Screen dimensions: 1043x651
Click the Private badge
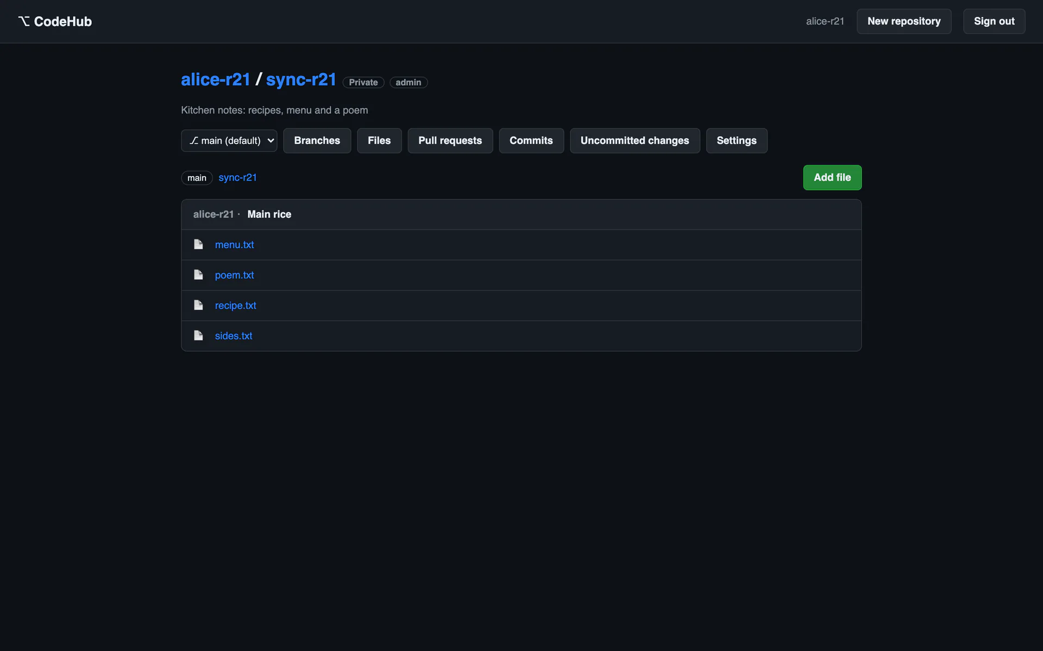pyautogui.click(x=363, y=82)
